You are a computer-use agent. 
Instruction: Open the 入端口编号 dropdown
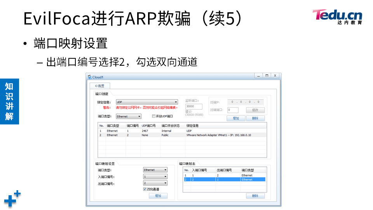pos(155,177)
